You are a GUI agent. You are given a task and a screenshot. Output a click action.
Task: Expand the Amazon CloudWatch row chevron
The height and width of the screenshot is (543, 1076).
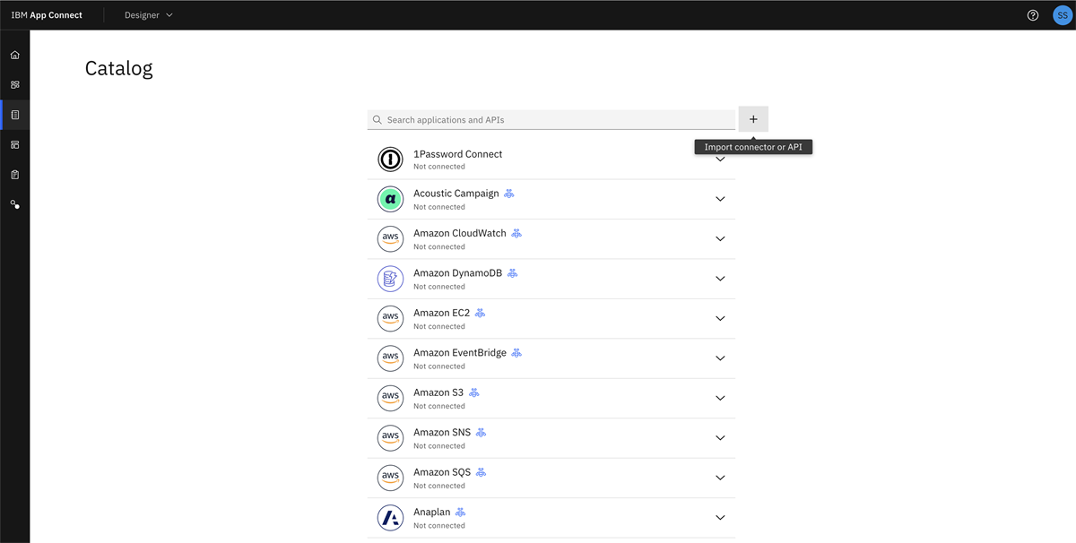[x=720, y=239]
